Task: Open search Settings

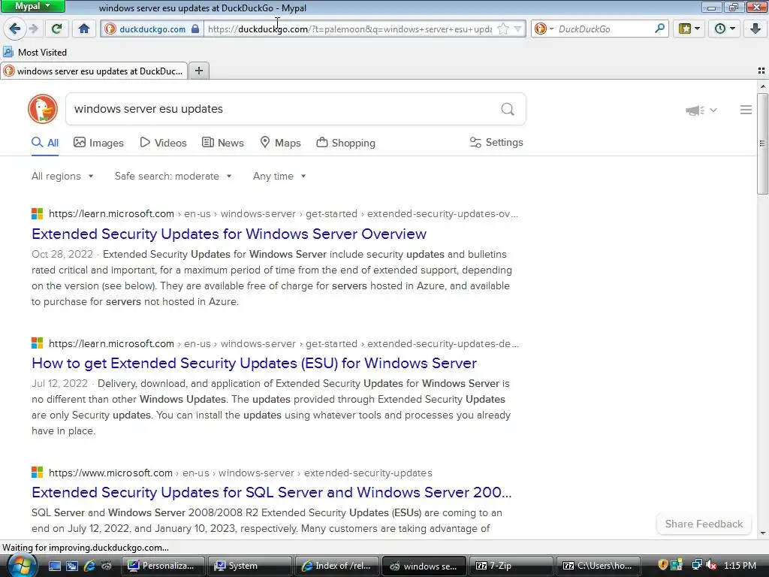Action: point(496,142)
